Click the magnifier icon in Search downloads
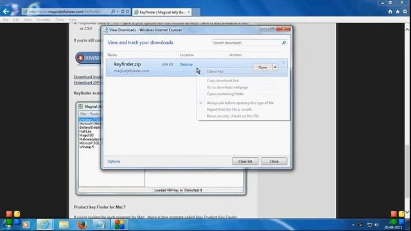Image resolution: width=411 pixels, height=231 pixels. pyautogui.click(x=284, y=43)
